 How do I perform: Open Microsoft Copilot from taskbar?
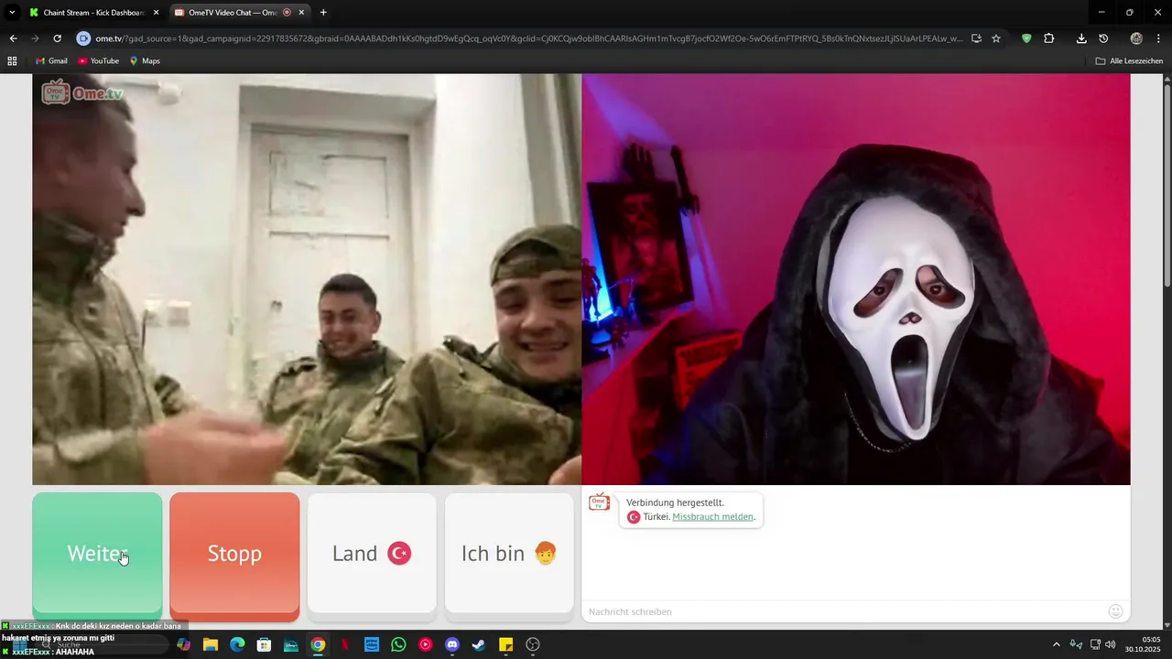(183, 644)
